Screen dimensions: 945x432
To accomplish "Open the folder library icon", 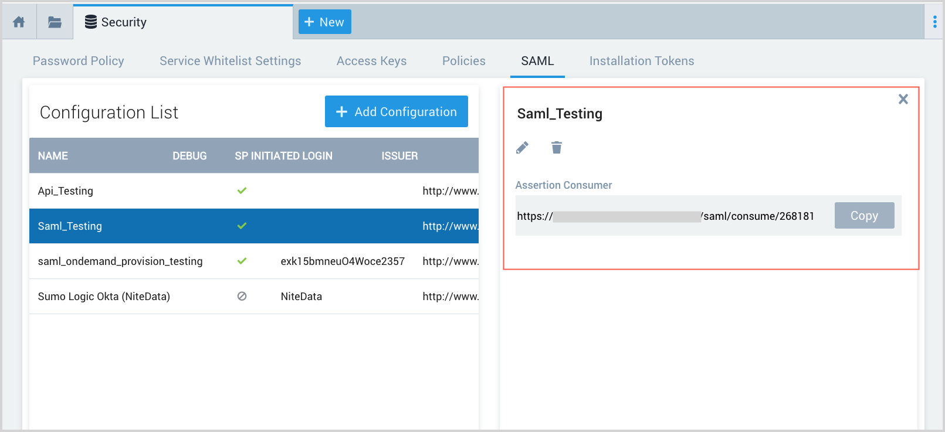I will click(55, 22).
